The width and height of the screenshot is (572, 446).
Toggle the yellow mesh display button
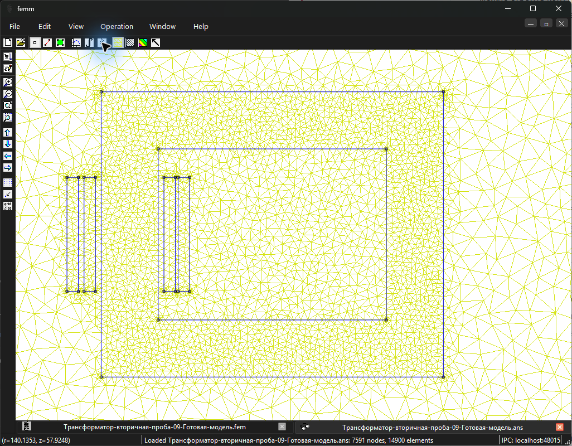[118, 43]
